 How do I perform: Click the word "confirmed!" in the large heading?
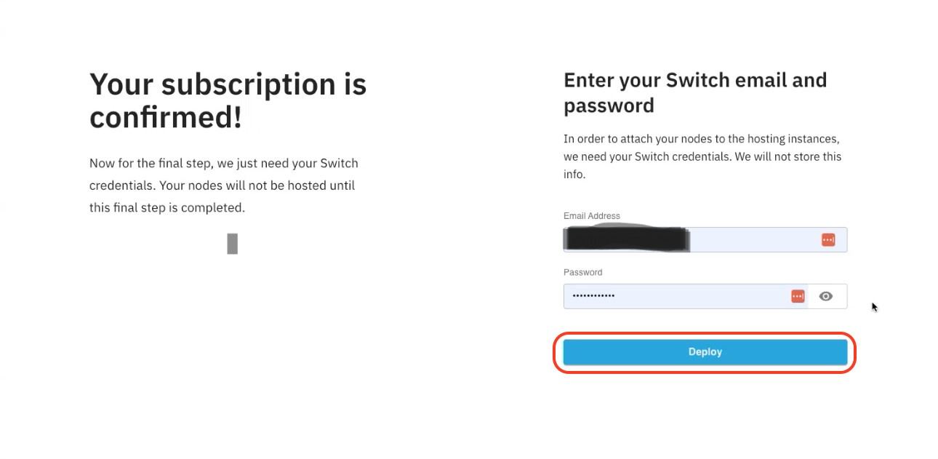click(x=166, y=117)
